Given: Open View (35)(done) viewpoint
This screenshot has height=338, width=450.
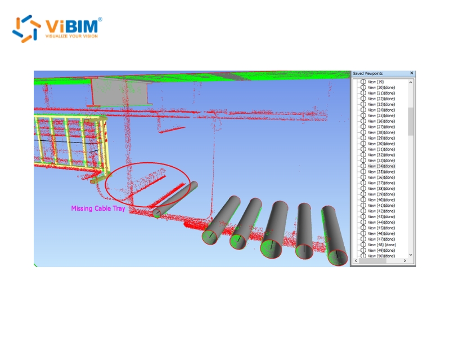Looking at the screenshot, I should (381, 172).
